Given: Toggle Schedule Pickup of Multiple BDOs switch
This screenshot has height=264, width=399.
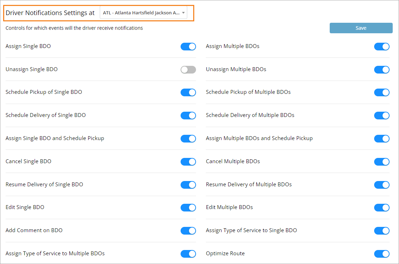Looking at the screenshot, I should [x=382, y=92].
